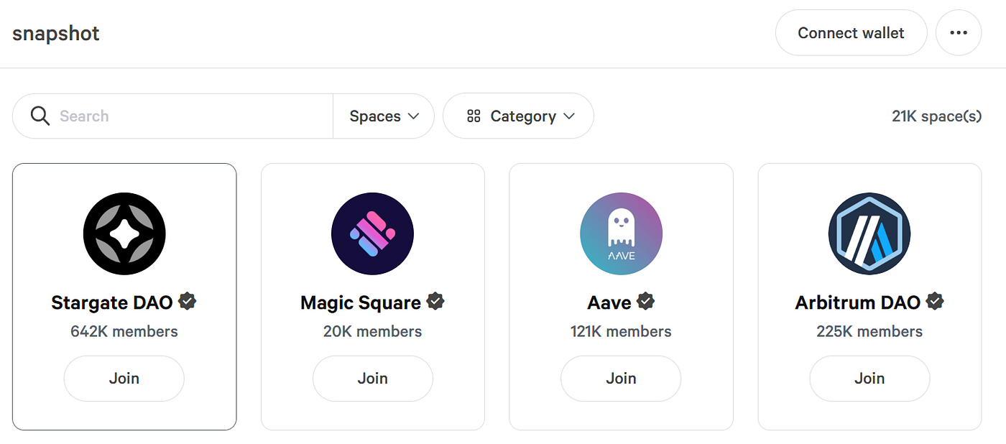
Task: Click the Aave ghost logo
Action: tap(621, 233)
